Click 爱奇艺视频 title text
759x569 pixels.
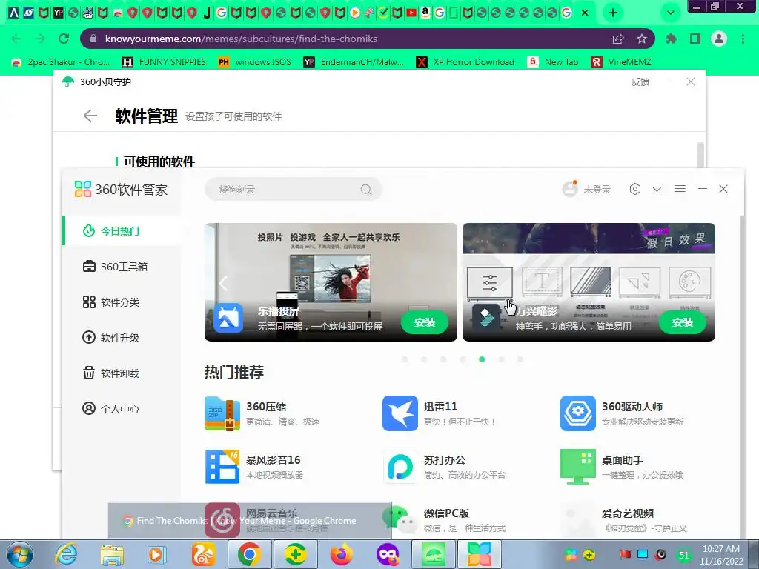click(x=628, y=513)
